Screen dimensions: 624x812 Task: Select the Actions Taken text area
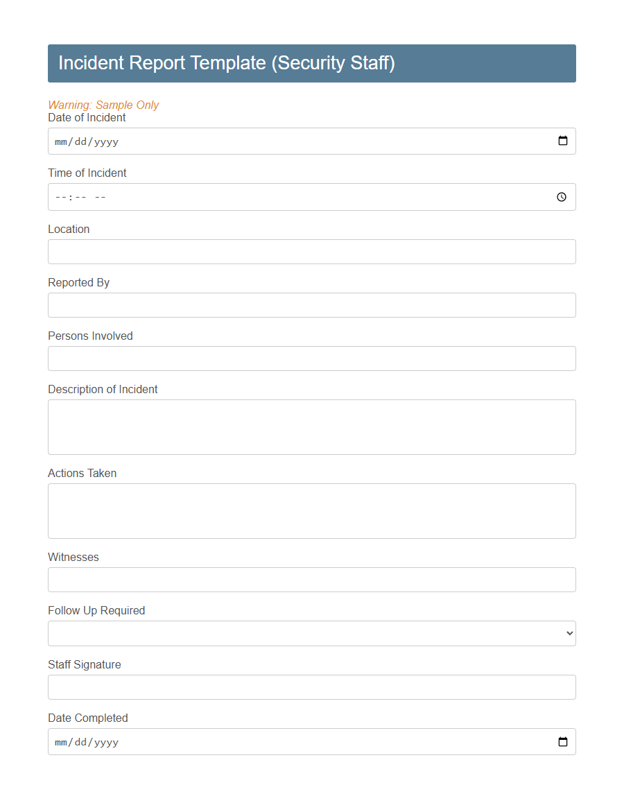311,510
